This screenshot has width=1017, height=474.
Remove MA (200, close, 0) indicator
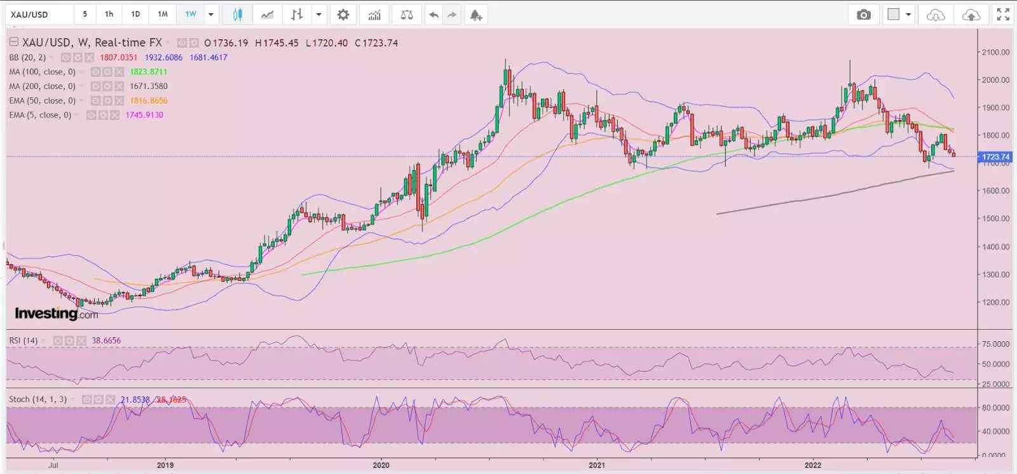point(119,86)
